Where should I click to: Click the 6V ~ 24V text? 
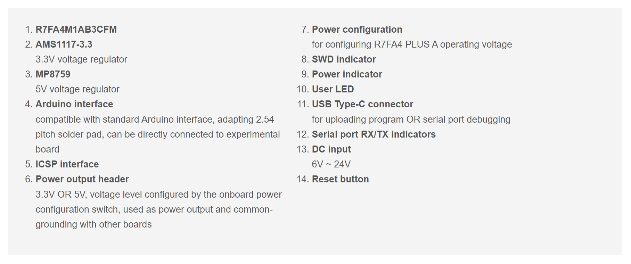(331, 164)
